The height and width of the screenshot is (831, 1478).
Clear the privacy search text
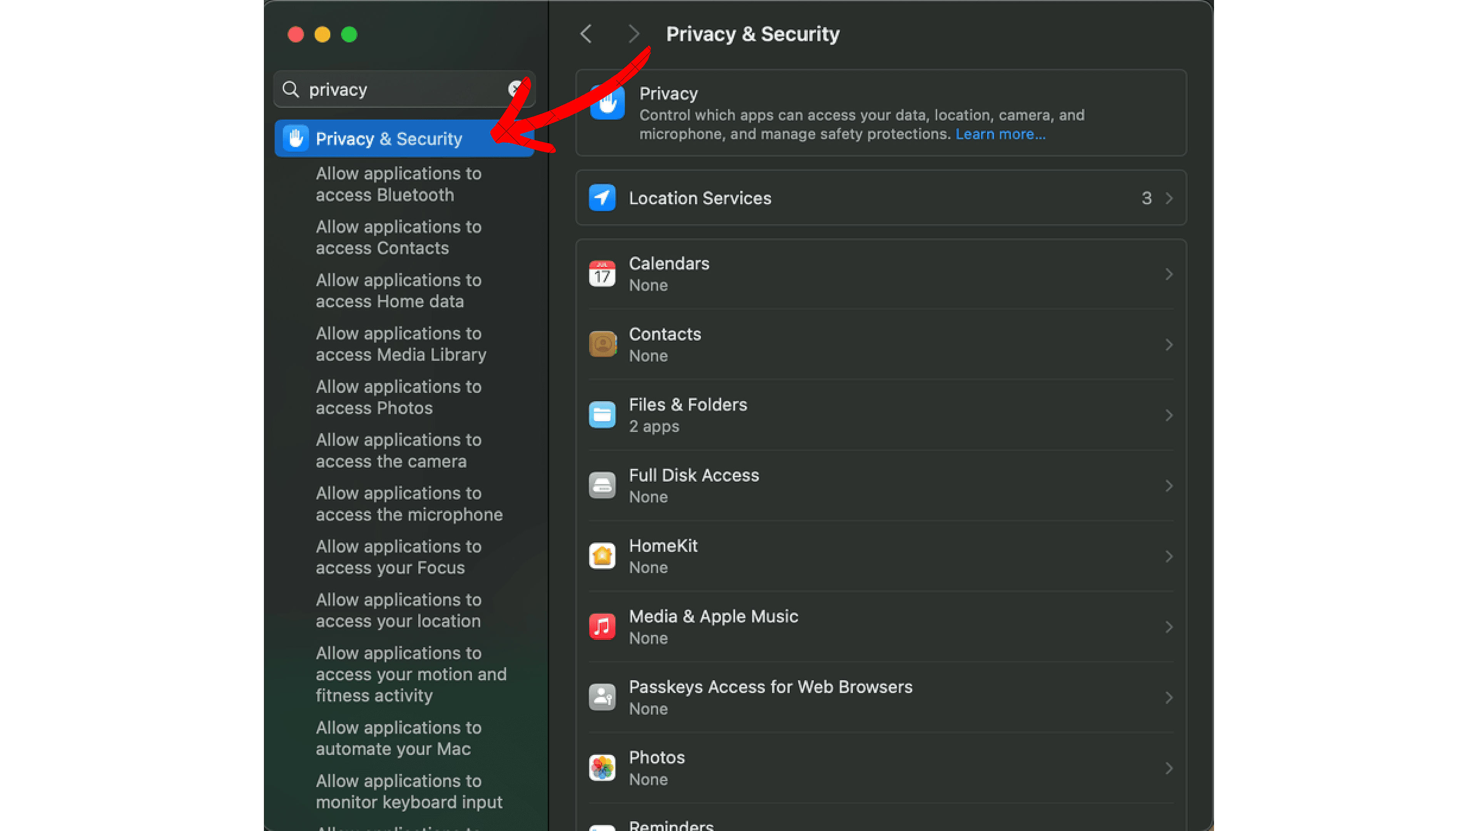[x=516, y=89]
